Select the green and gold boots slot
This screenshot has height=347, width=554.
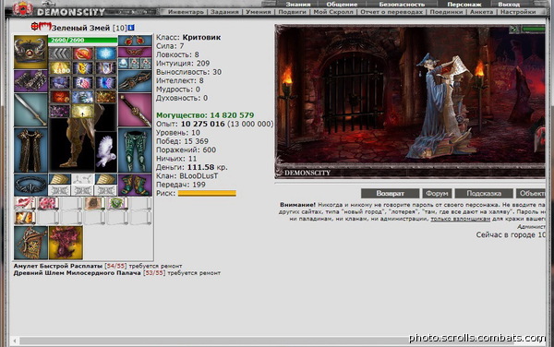(135, 185)
